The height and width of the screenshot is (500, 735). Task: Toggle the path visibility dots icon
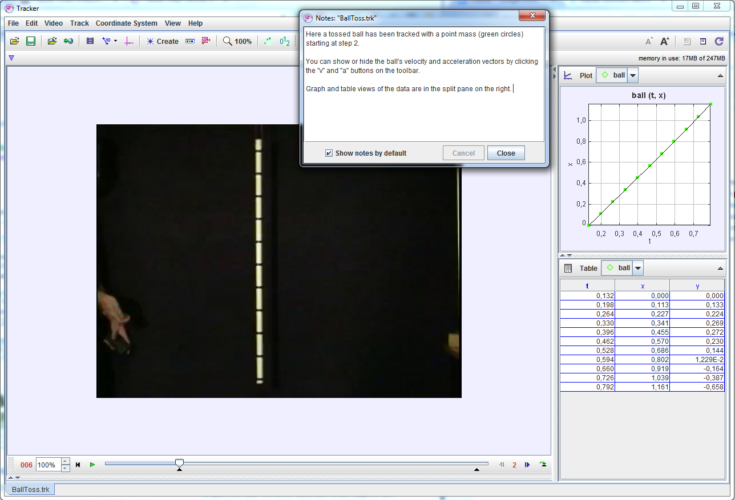[268, 41]
